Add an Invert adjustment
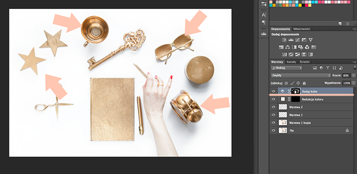Viewport: 357px width, 174px height. coord(284,54)
